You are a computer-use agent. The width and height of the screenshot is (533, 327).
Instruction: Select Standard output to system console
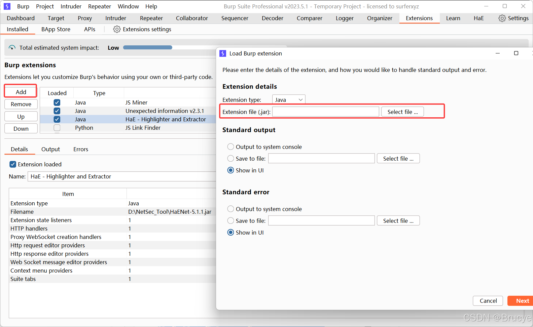coord(230,147)
